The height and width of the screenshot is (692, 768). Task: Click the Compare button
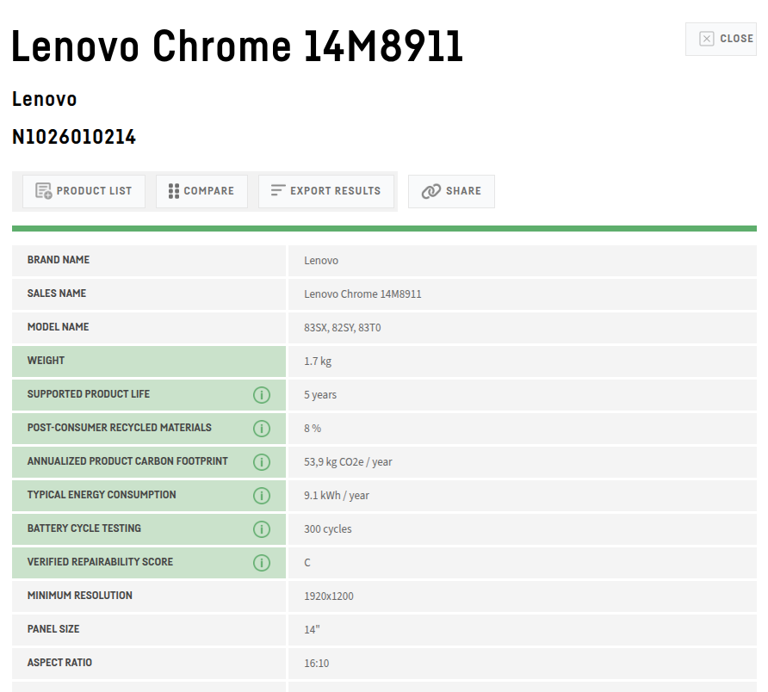pos(201,191)
